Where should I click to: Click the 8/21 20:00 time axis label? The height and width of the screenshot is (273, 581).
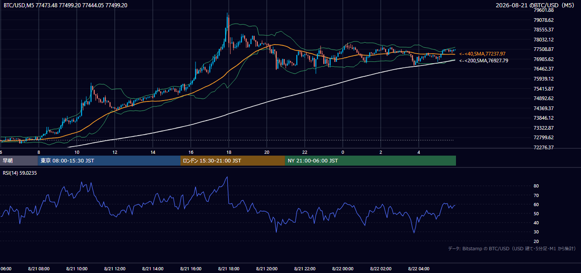click(267, 269)
